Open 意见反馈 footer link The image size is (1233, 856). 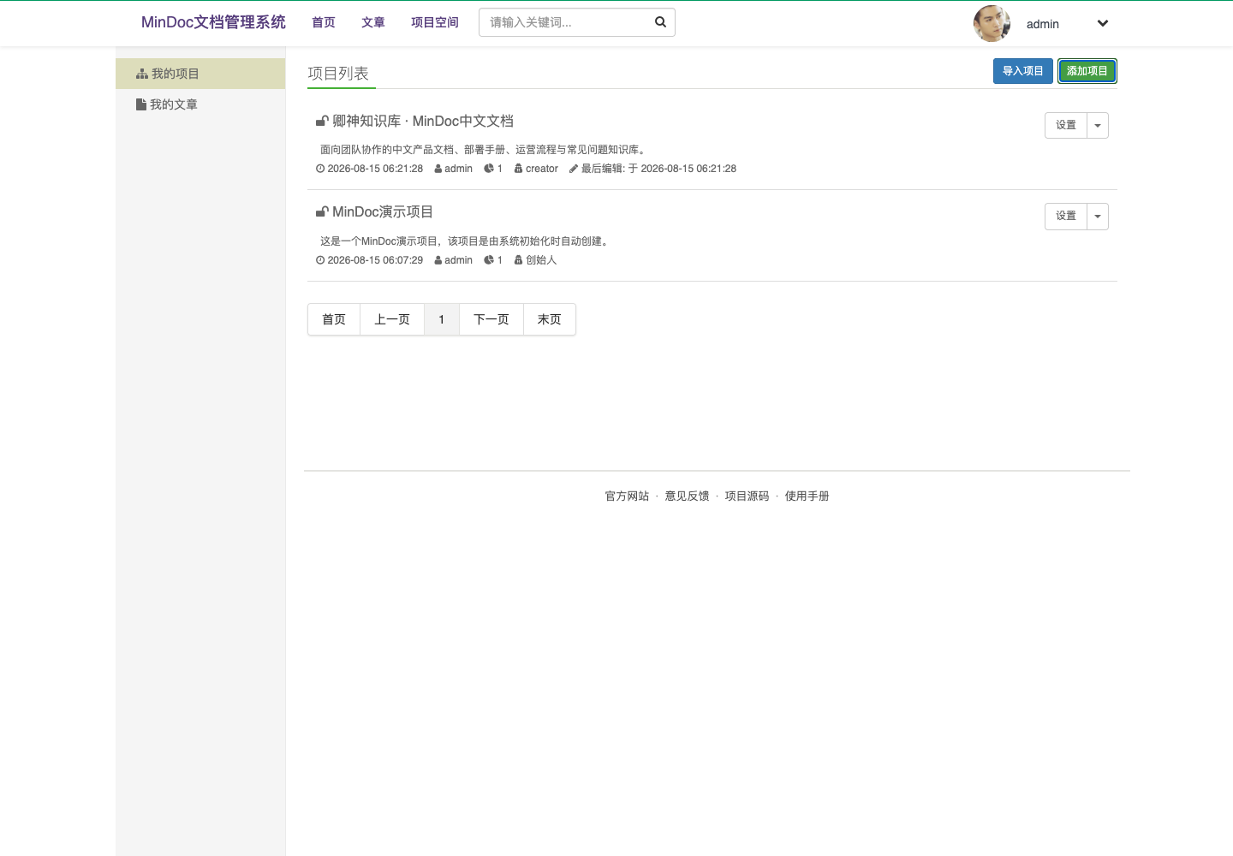click(x=688, y=496)
